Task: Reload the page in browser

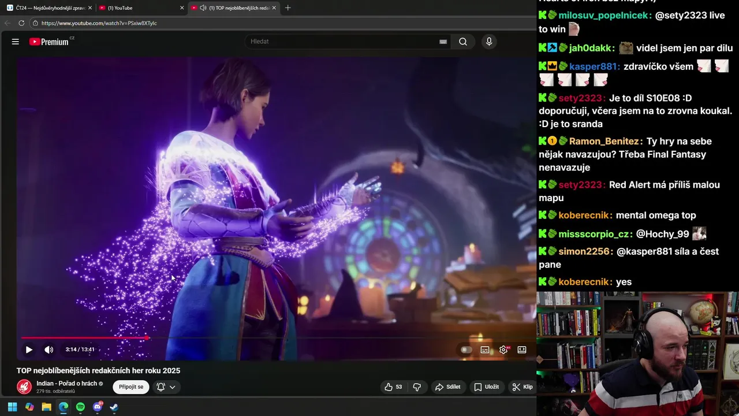Action: tap(21, 23)
